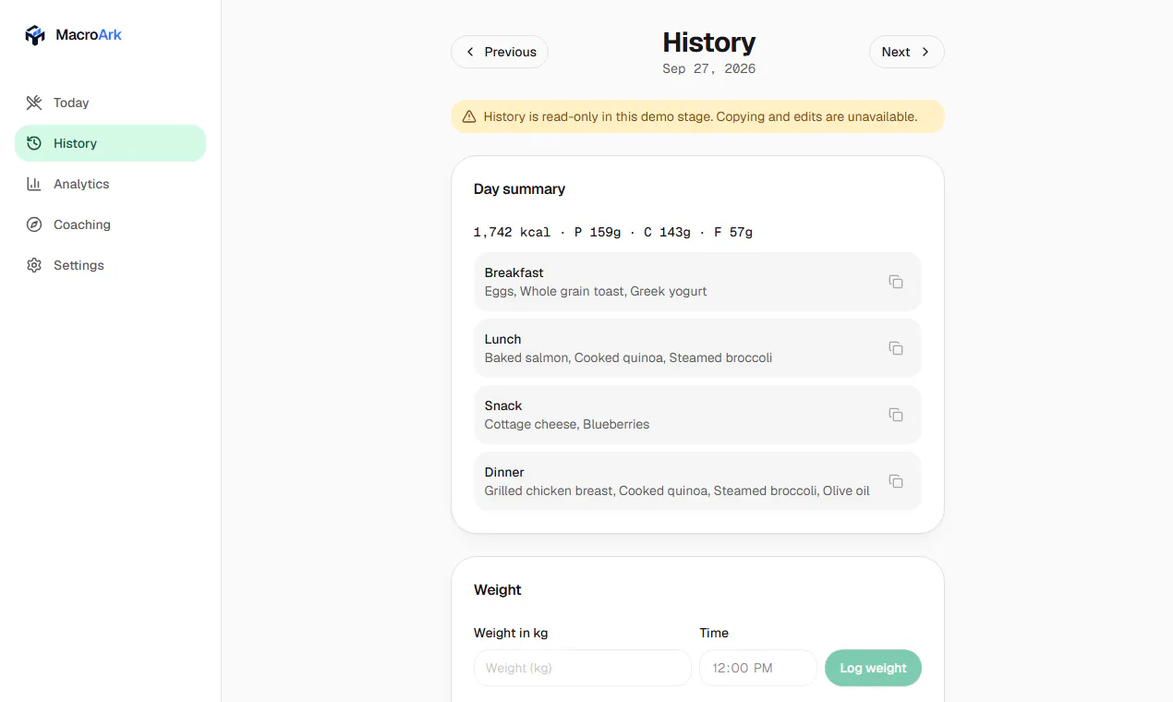
Task: Click 'Baked salmon, Cooked quinoa, Steamed broccoli' text
Action: pyautogui.click(x=628, y=357)
